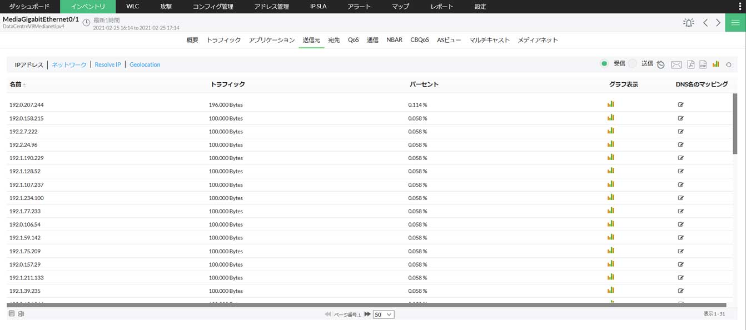Click the Resolve IP link
This screenshot has height=330, width=746.
pos(108,64)
